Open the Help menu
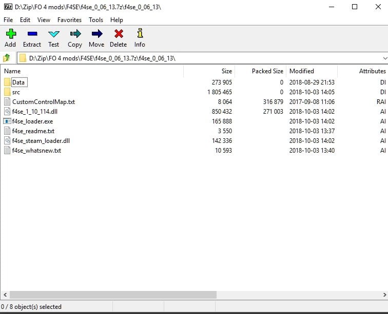This screenshot has height=314, width=388. (x=117, y=20)
